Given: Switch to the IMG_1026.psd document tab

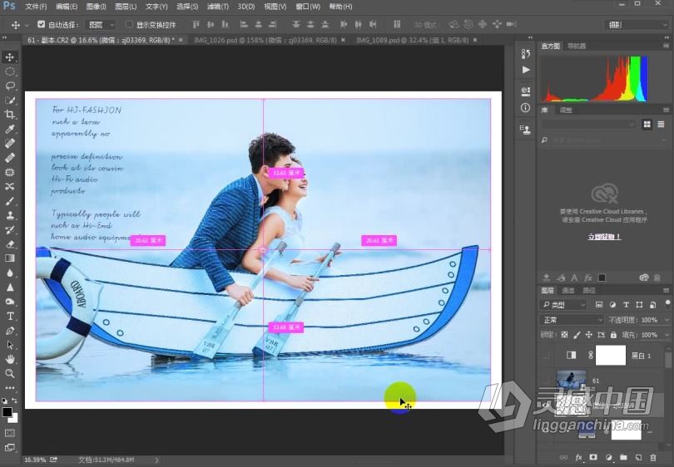Looking at the screenshot, I should point(265,40).
